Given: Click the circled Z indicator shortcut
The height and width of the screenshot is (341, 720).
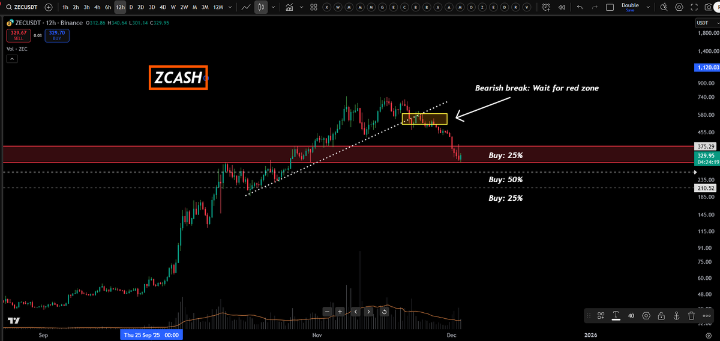Looking at the screenshot, I should point(482,7).
